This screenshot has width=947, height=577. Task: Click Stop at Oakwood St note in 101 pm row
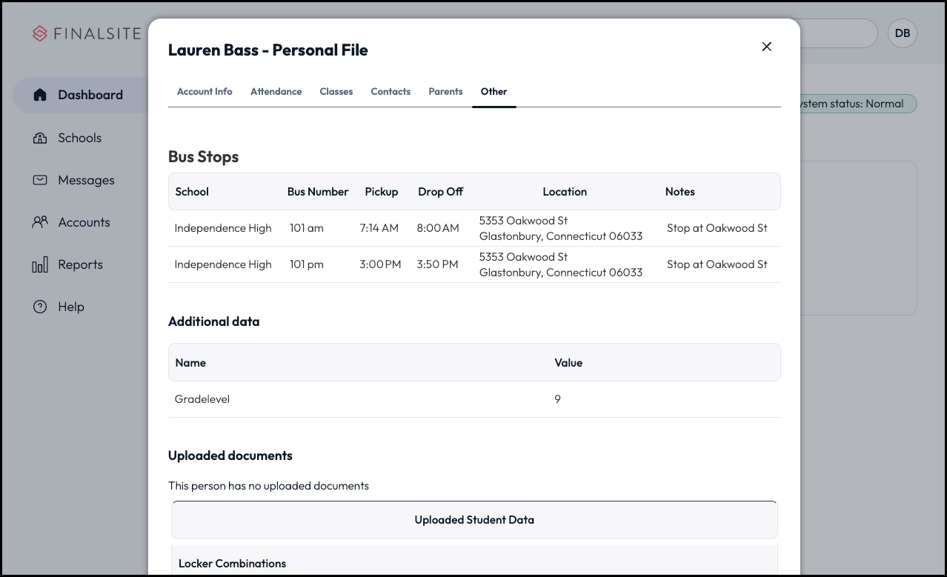coord(717,264)
